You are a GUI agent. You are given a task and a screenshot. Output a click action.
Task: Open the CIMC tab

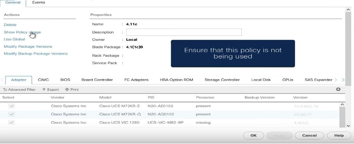pos(43,80)
